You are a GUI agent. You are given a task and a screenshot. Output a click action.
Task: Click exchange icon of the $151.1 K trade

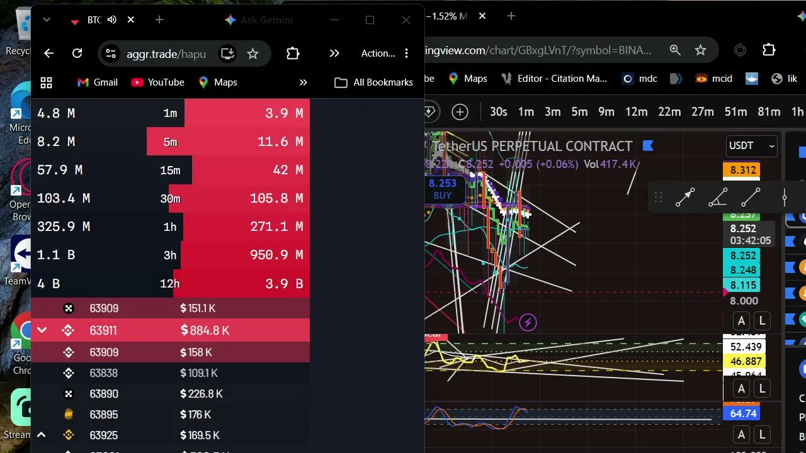[x=69, y=308]
